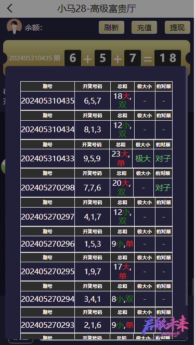Open the user avatar profile picture
This screenshot has width=195, height=345.
(14, 27)
